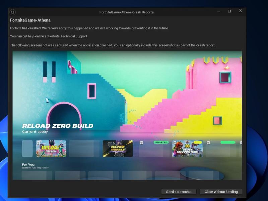Click the 'Current Lobby' label
Viewport: 268px width, 201px height.
click(x=35, y=132)
